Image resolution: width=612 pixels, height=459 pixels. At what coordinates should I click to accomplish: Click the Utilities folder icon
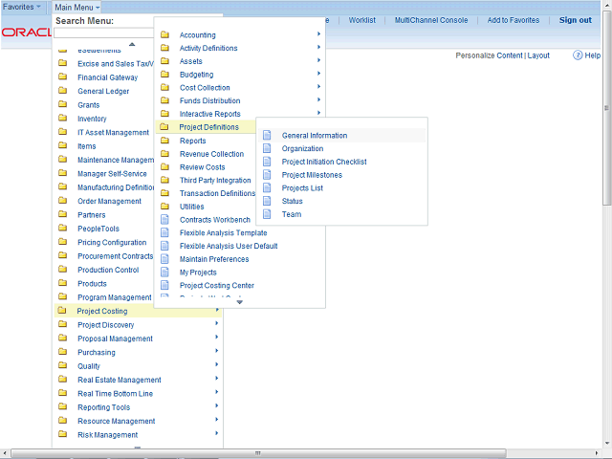click(x=165, y=207)
